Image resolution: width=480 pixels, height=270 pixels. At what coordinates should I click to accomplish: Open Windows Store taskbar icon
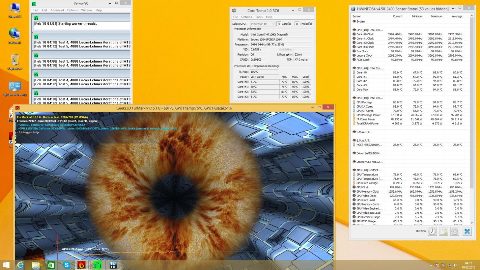click(x=51, y=265)
